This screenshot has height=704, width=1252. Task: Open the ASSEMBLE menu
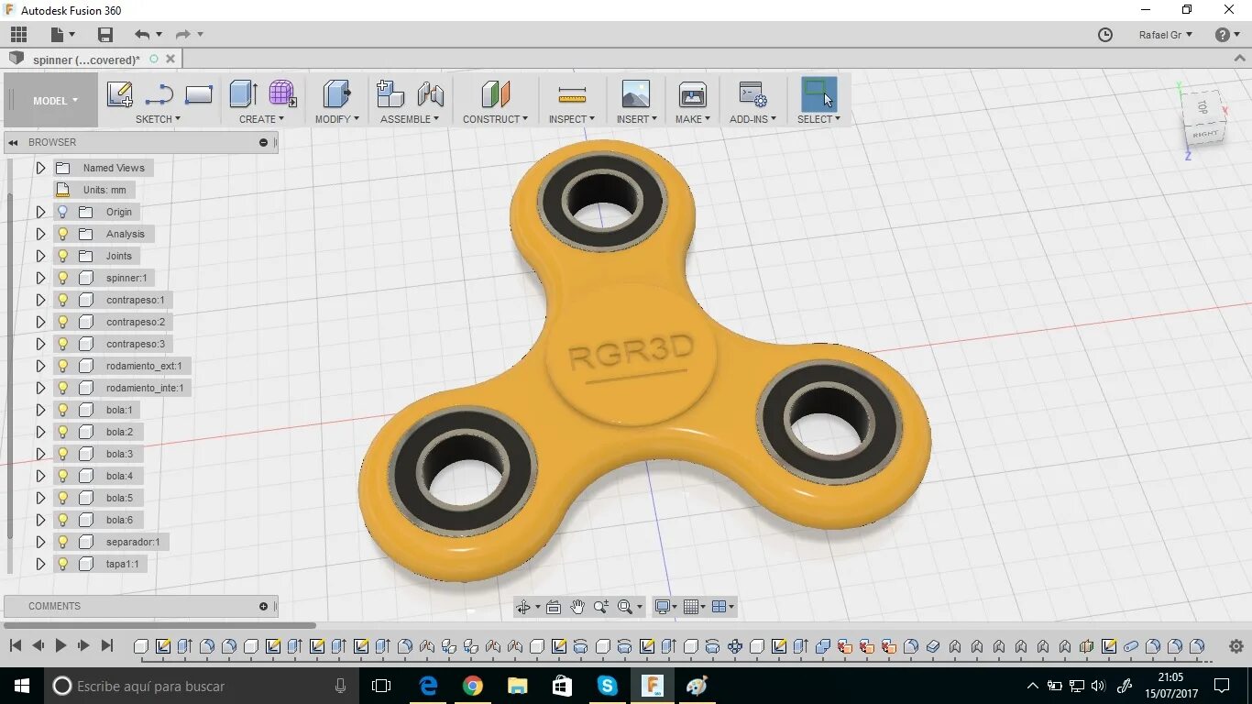click(410, 119)
